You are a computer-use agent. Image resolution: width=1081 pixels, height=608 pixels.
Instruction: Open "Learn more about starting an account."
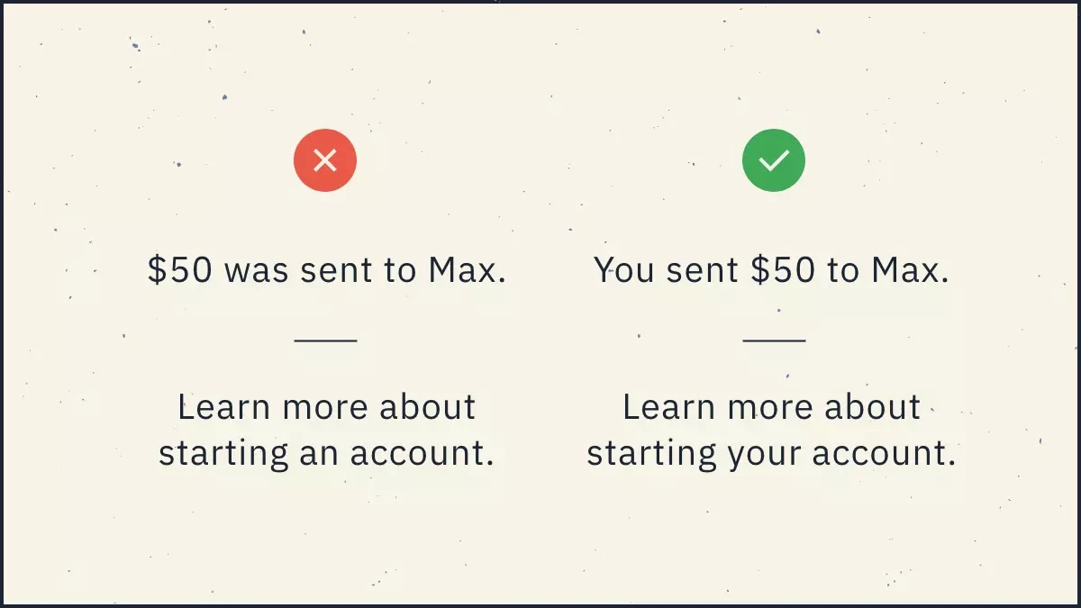[326, 430]
